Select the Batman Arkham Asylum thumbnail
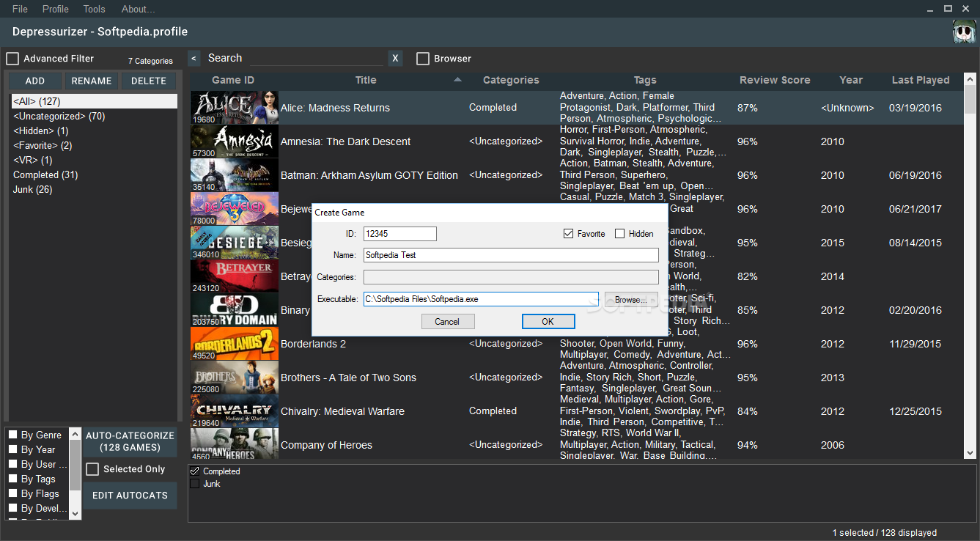Image resolution: width=980 pixels, height=541 pixels. 235,175
